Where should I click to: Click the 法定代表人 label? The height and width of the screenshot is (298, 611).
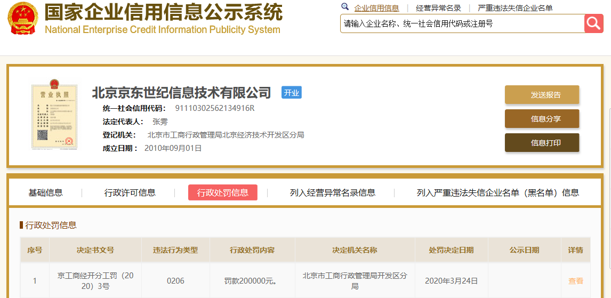(x=123, y=122)
